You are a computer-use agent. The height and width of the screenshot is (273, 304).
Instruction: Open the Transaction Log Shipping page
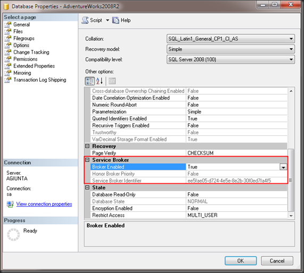pyautogui.click(x=40, y=80)
